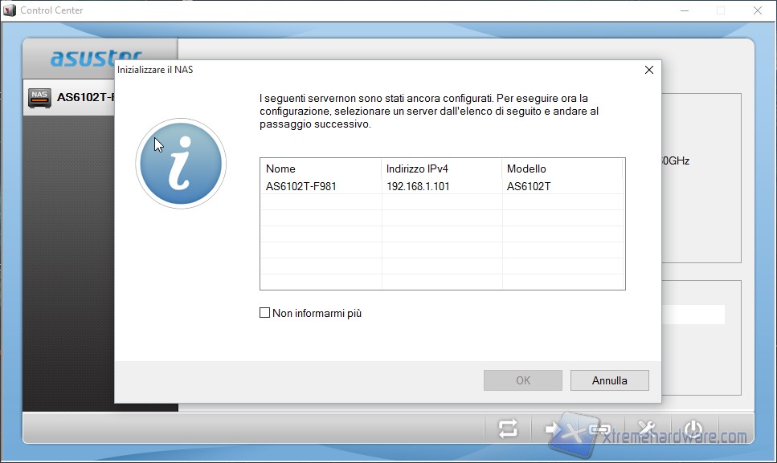Click the blue information icon in dialog
This screenshot has height=463, width=777.
click(181, 164)
